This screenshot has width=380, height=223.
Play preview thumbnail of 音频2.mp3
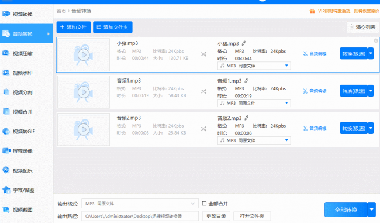point(84,129)
